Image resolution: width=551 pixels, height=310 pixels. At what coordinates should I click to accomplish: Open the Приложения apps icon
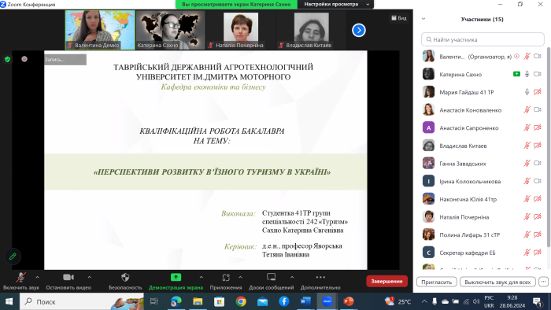(226, 278)
